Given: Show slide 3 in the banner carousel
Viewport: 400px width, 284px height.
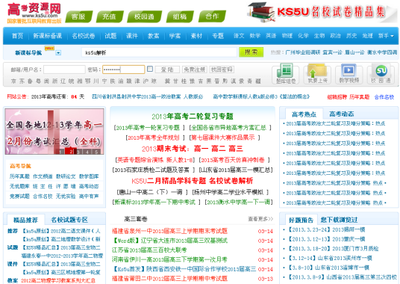Looking at the screenshot, I should pos(78,152).
